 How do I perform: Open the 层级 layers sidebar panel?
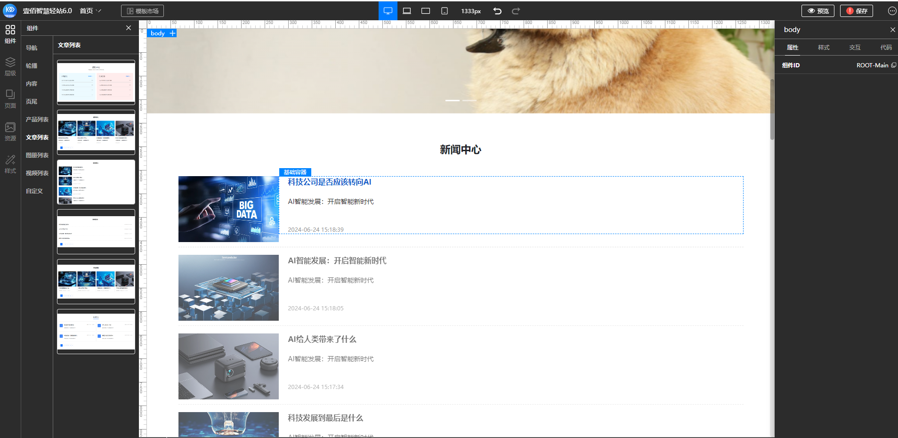[x=10, y=66]
